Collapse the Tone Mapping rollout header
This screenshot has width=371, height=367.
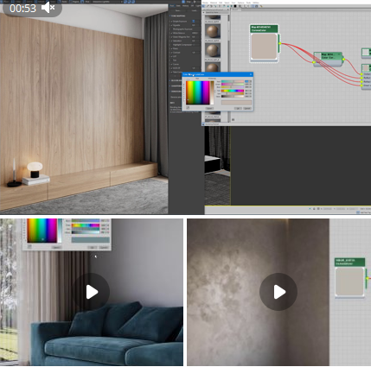pyautogui.click(x=178, y=16)
